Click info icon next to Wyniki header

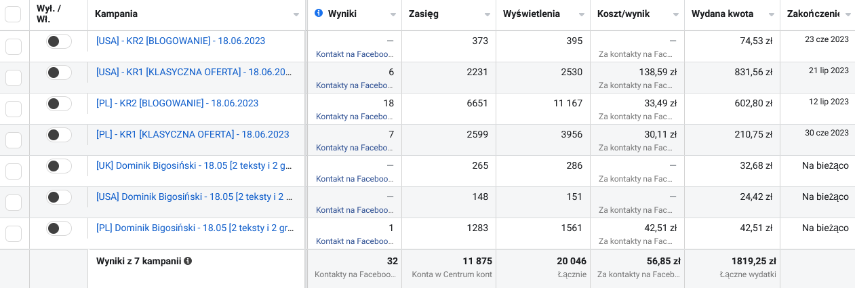[319, 14]
